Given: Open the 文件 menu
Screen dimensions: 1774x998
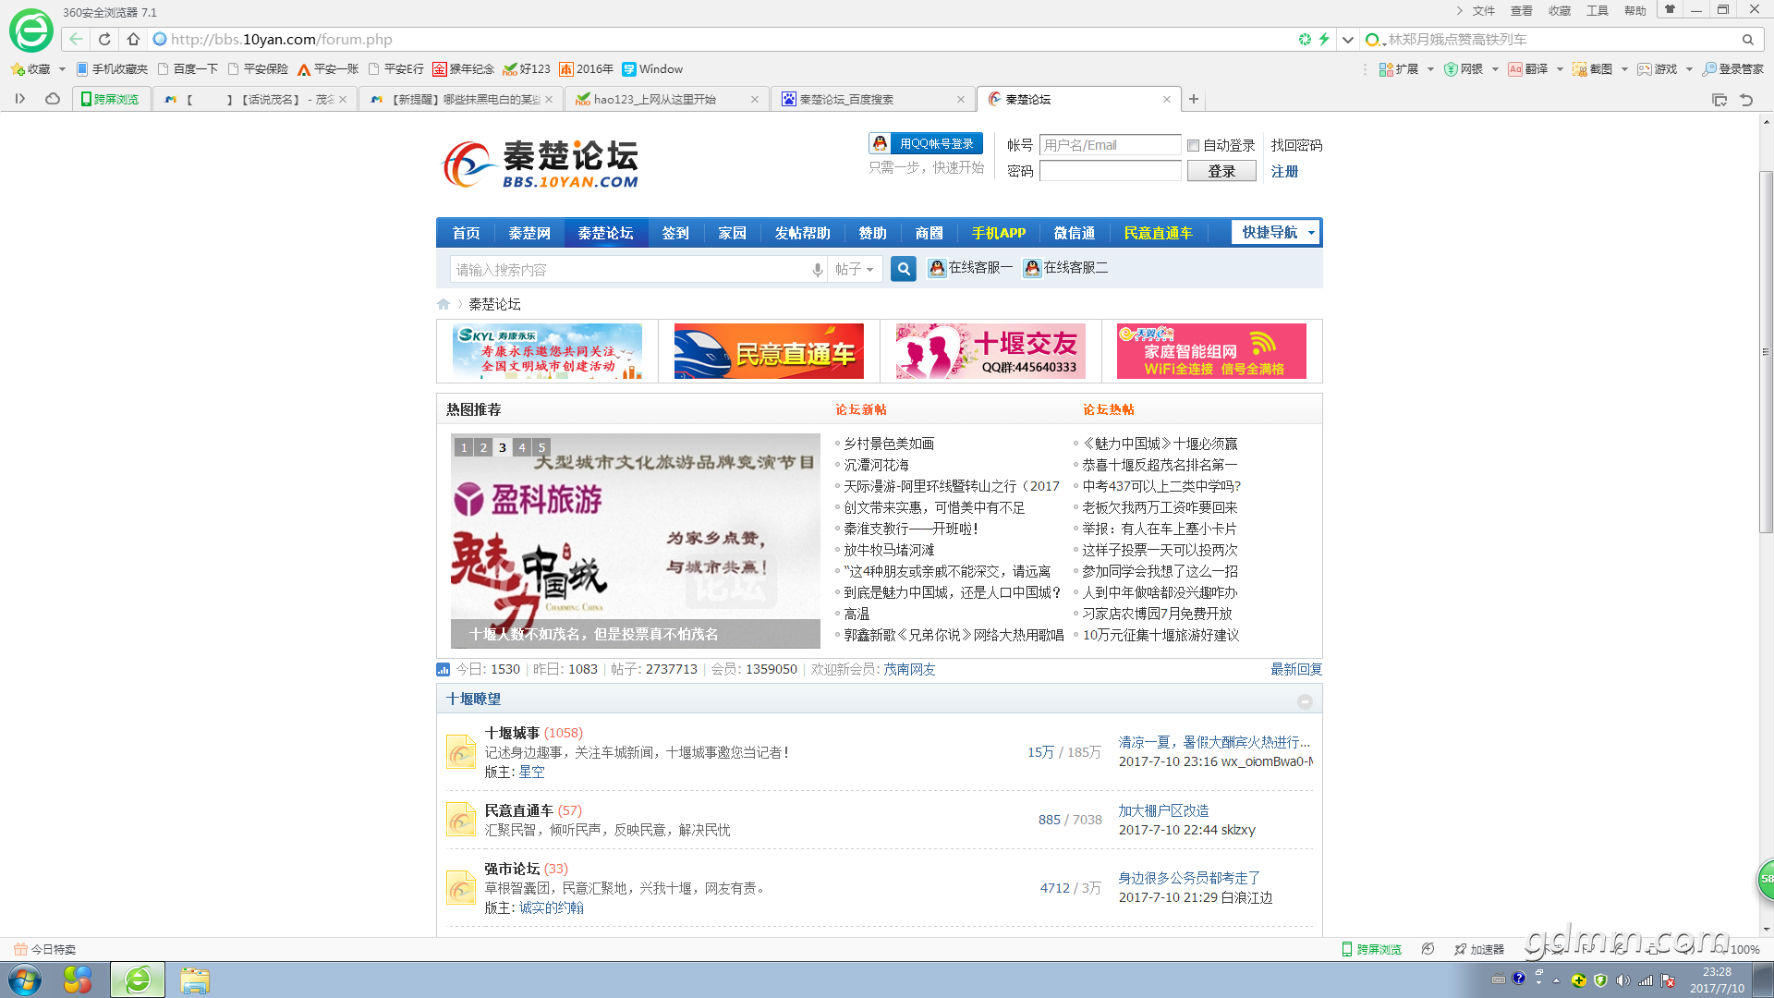Looking at the screenshot, I should [x=1484, y=11].
